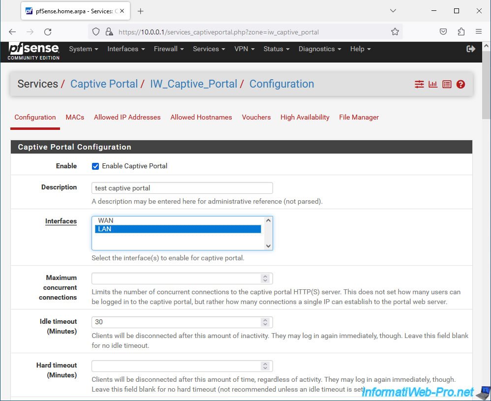Open browser extensions icon
The image size is (491, 401).
[461, 31]
